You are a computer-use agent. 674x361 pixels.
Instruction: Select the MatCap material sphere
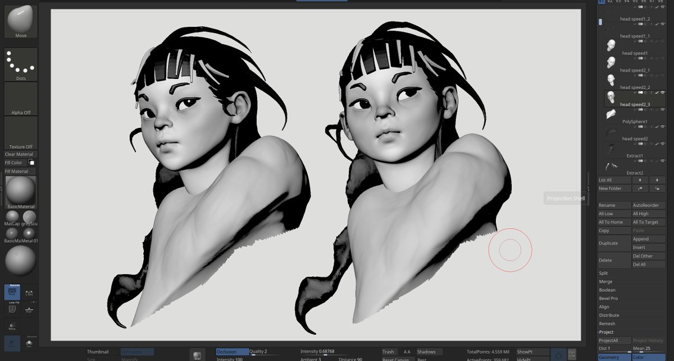click(x=12, y=217)
